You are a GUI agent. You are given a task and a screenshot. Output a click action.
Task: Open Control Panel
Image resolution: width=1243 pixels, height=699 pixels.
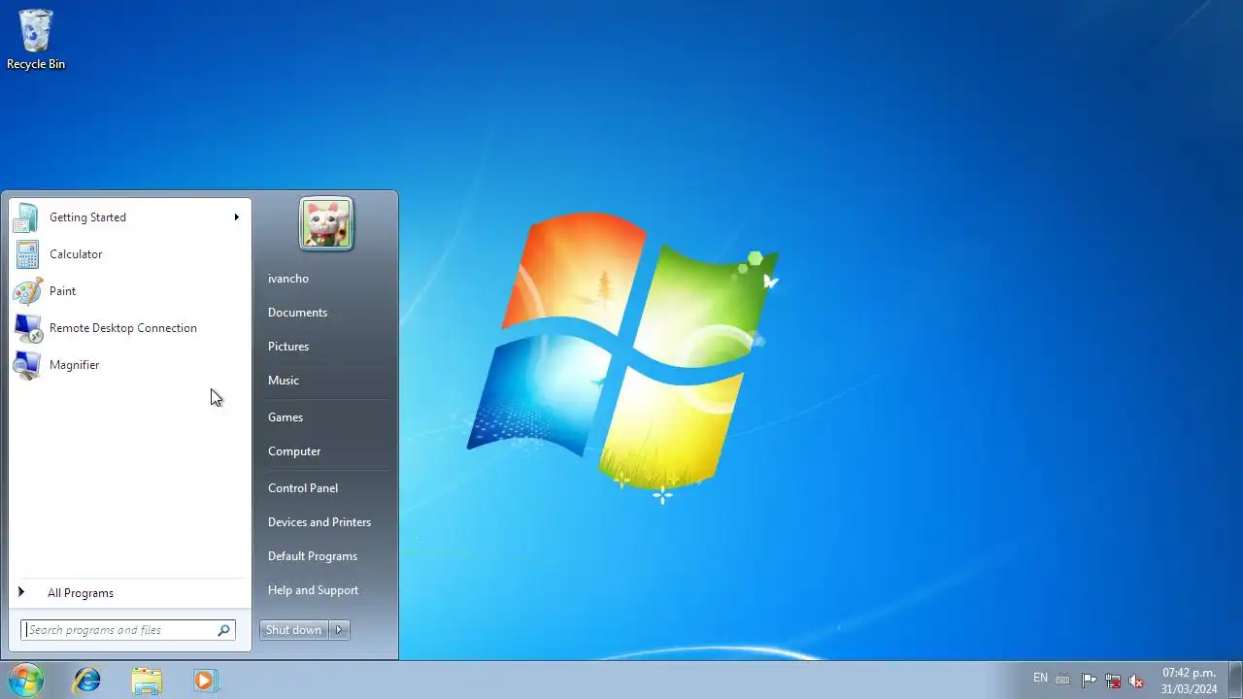(x=303, y=488)
